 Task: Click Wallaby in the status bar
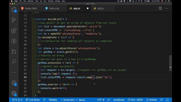click(53, 100)
